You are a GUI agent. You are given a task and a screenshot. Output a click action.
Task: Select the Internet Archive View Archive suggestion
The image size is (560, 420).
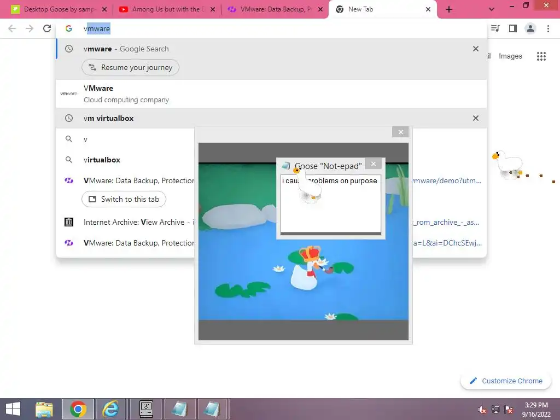click(x=125, y=222)
